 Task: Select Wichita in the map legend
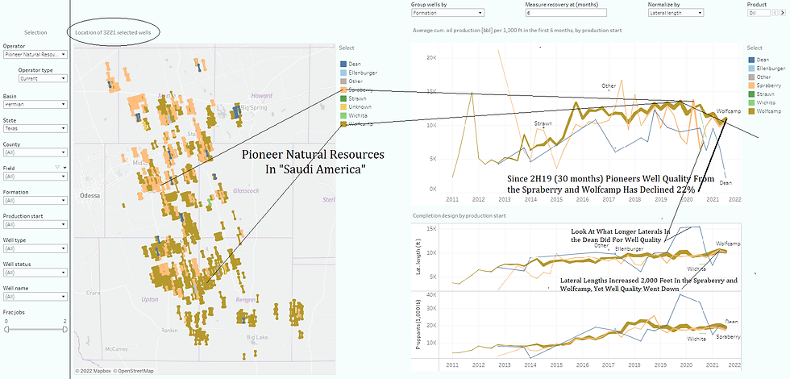355,115
